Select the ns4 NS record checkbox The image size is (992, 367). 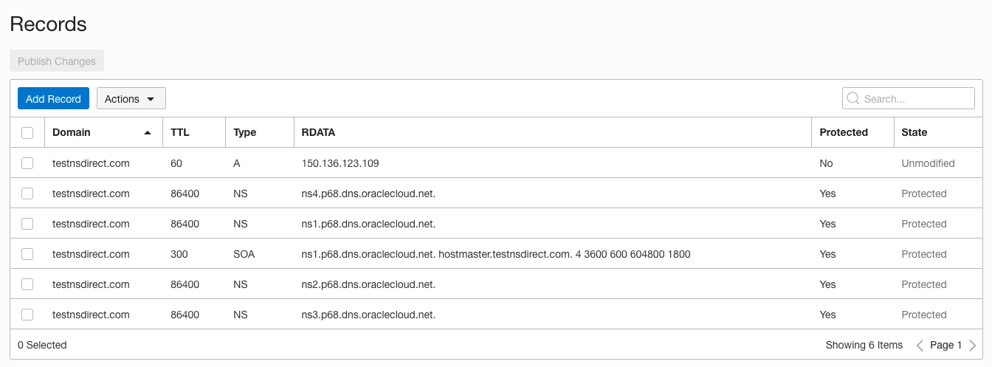coord(27,193)
